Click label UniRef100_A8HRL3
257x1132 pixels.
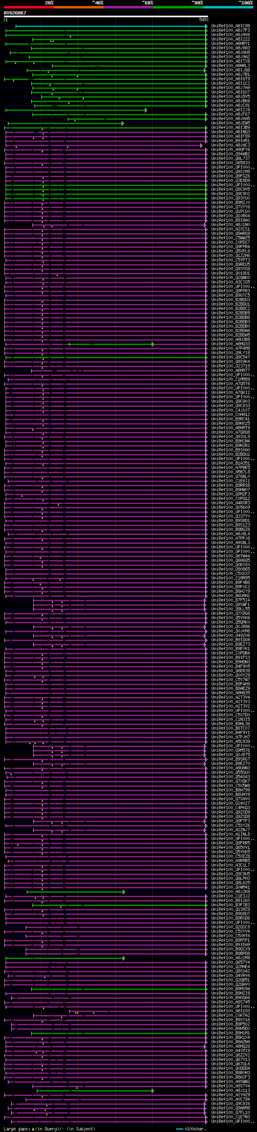tap(230, 66)
